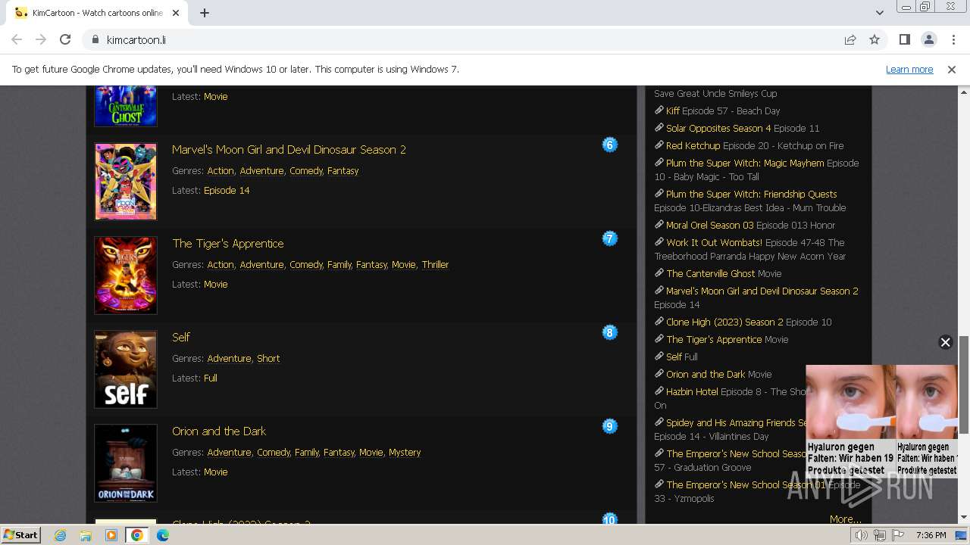The height and width of the screenshot is (545, 970).
Task: Click the system clock showing 7:36 PM
Action: (931, 535)
